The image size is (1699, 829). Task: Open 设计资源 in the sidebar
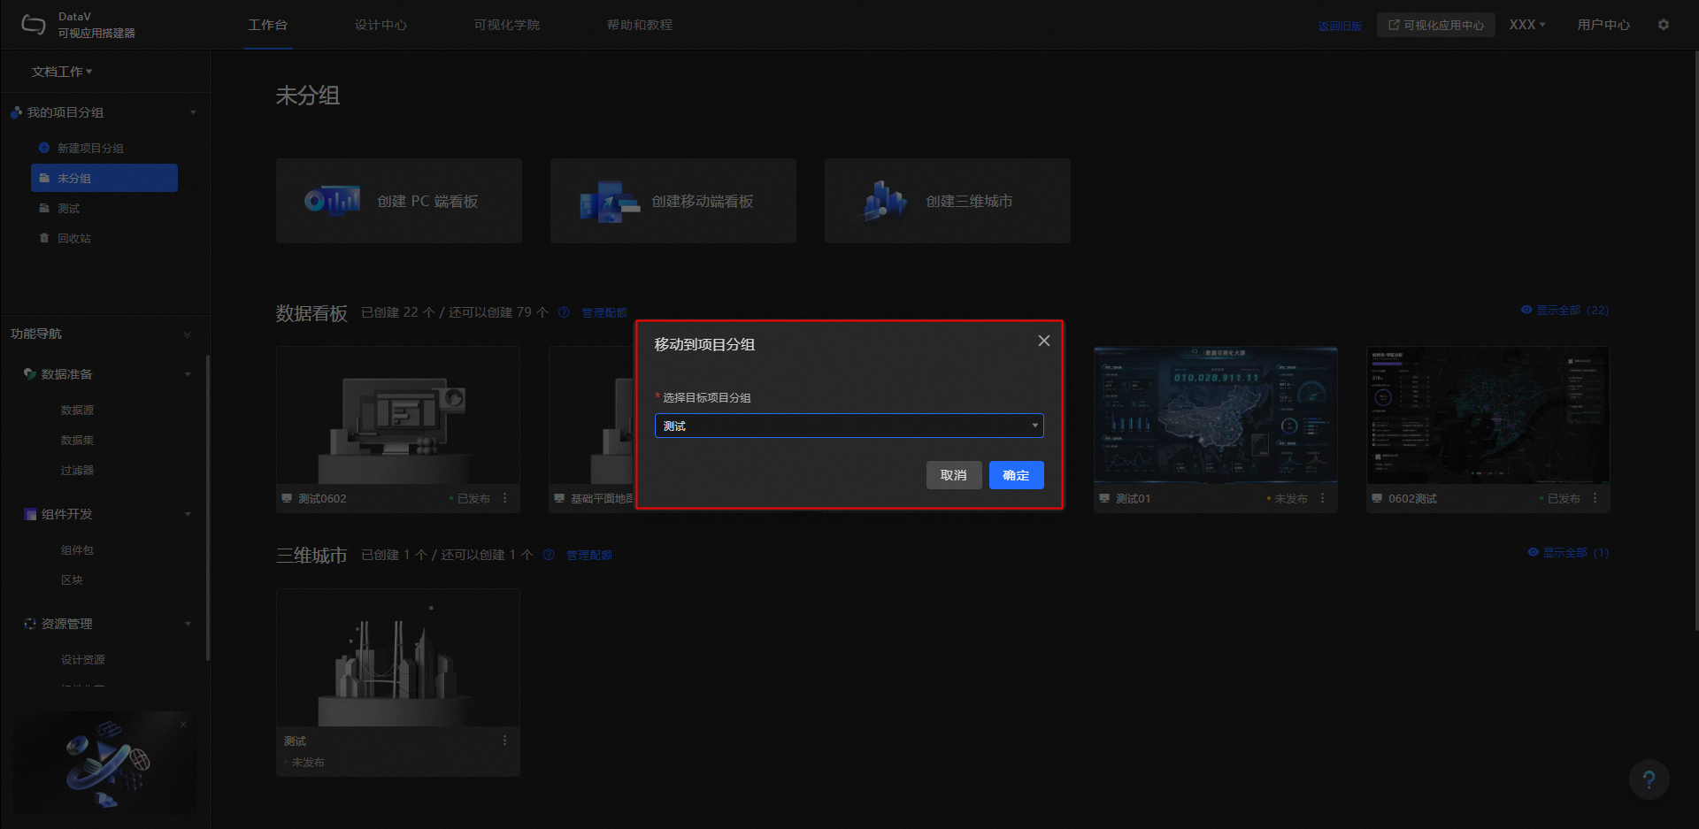pyautogui.click(x=82, y=659)
